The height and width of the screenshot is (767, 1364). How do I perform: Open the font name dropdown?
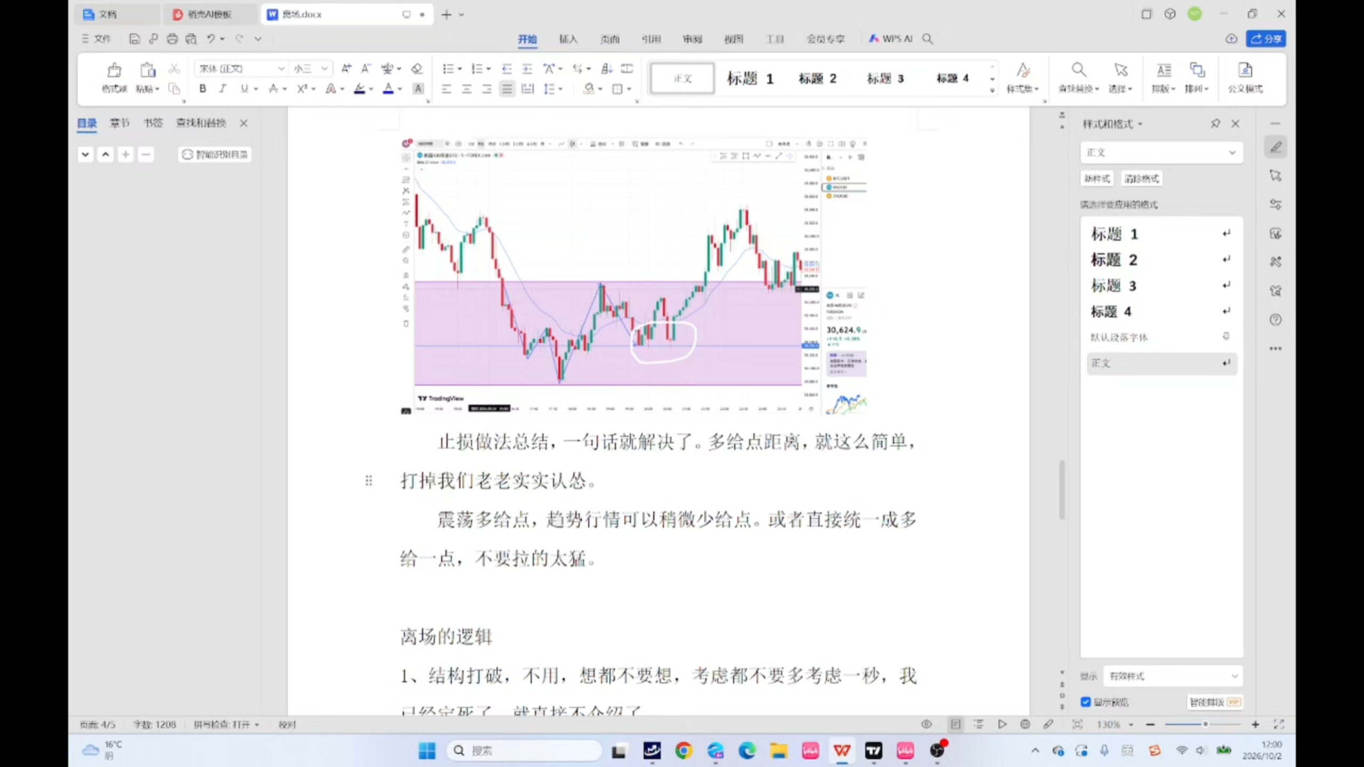pyautogui.click(x=281, y=69)
